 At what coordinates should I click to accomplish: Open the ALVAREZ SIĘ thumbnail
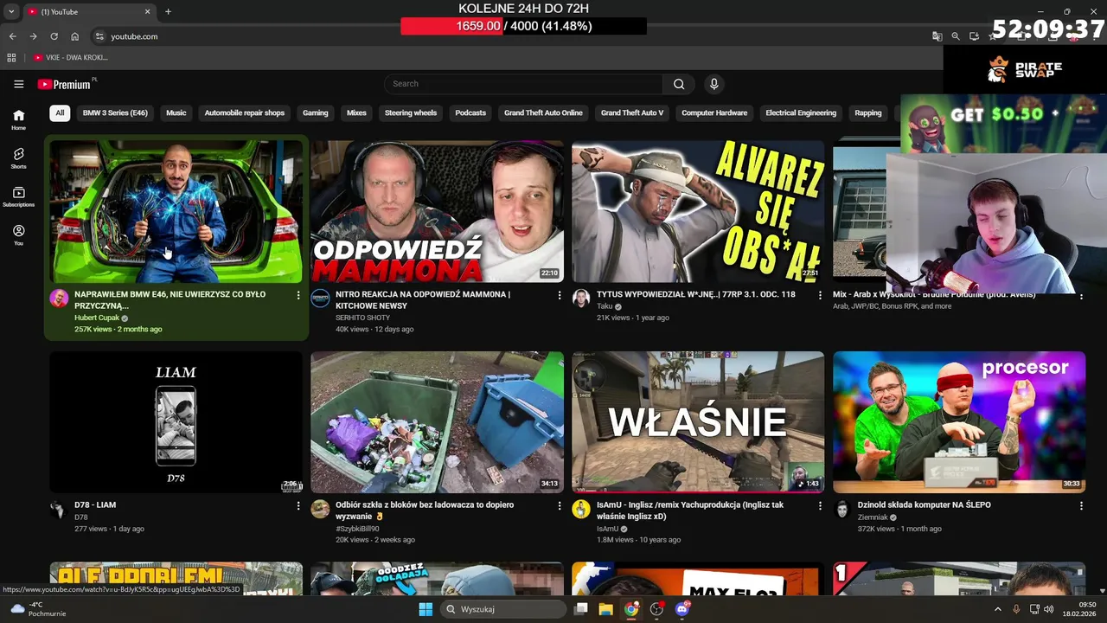click(x=698, y=212)
